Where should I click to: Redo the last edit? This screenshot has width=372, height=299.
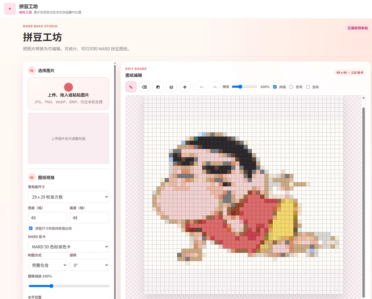coord(215,87)
